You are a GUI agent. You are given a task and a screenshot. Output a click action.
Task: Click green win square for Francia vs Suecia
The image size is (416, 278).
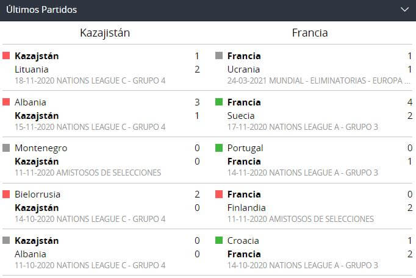coord(219,102)
